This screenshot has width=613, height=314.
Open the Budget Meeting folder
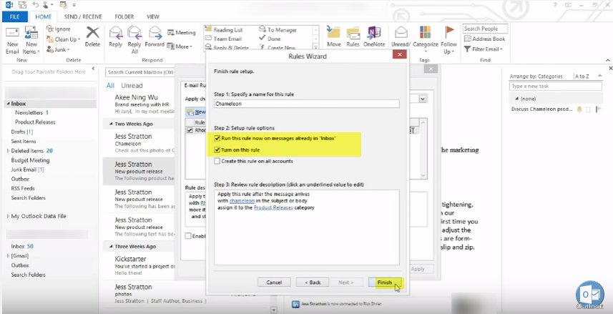30,160
